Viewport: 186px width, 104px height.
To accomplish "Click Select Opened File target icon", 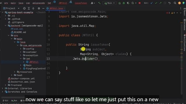I will (x=24, y=8).
